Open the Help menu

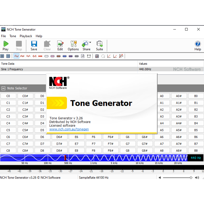tap(39, 36)
